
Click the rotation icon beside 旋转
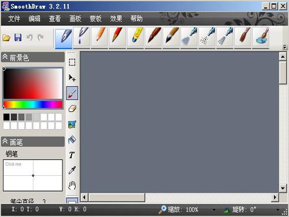click(x=227, y=209)
